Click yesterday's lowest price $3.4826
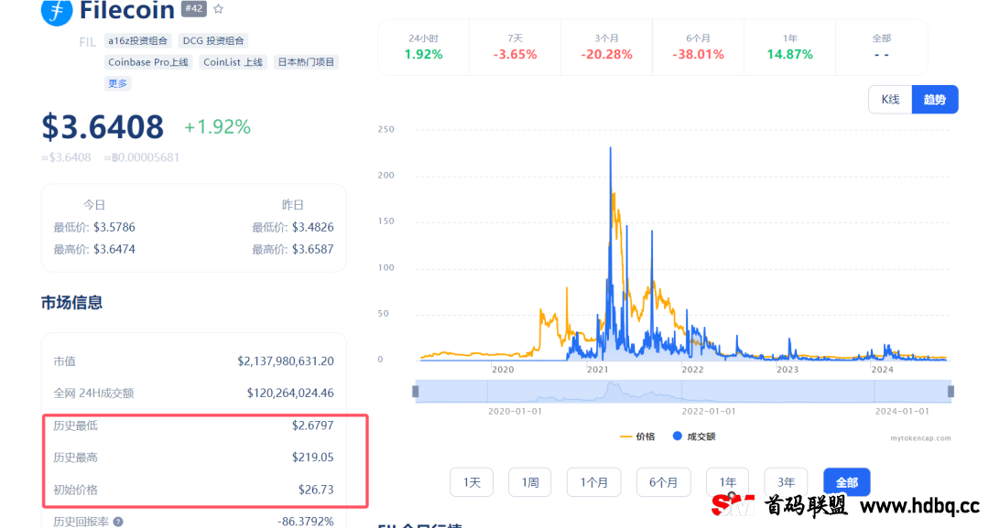Screen dimensions: 989x528 click(x=313, y=228)
